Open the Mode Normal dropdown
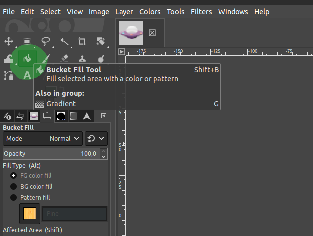Screen dimensions: 313x236 click(43, 138)
